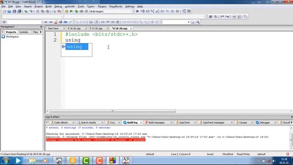Click the Copy toolbar icon

click(43, 11)
